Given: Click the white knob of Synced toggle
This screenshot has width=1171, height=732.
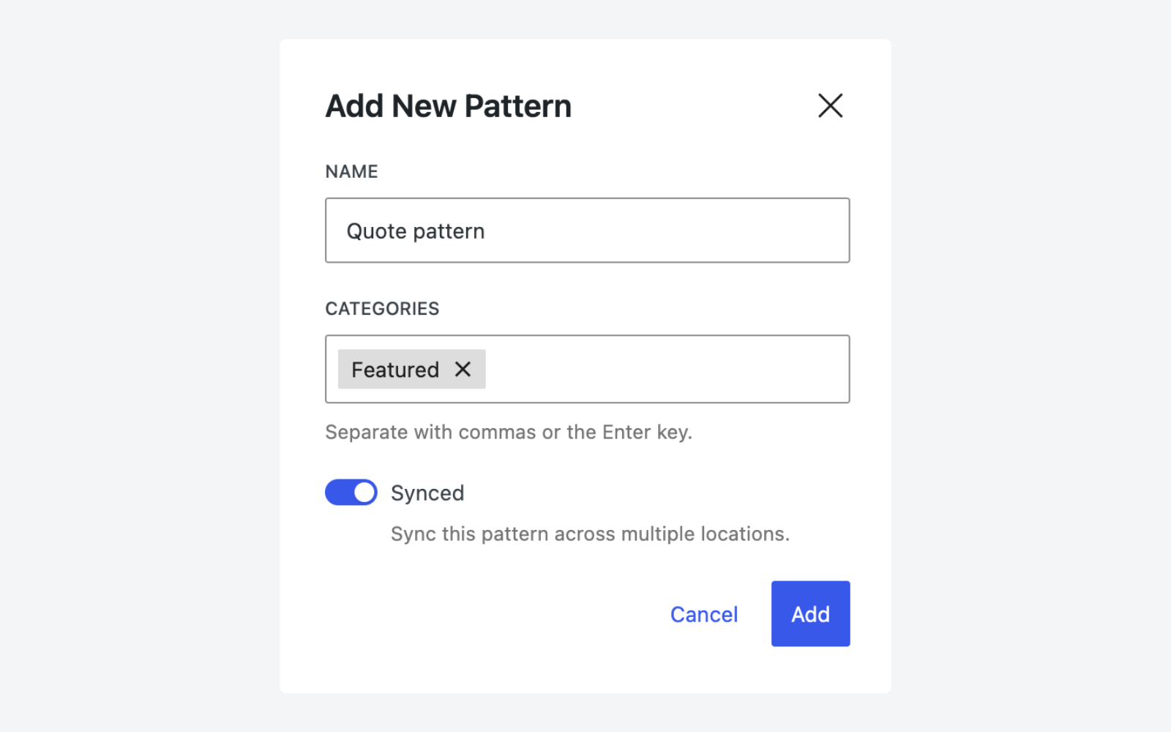Looking at the screenshot, I should [364, 493].
